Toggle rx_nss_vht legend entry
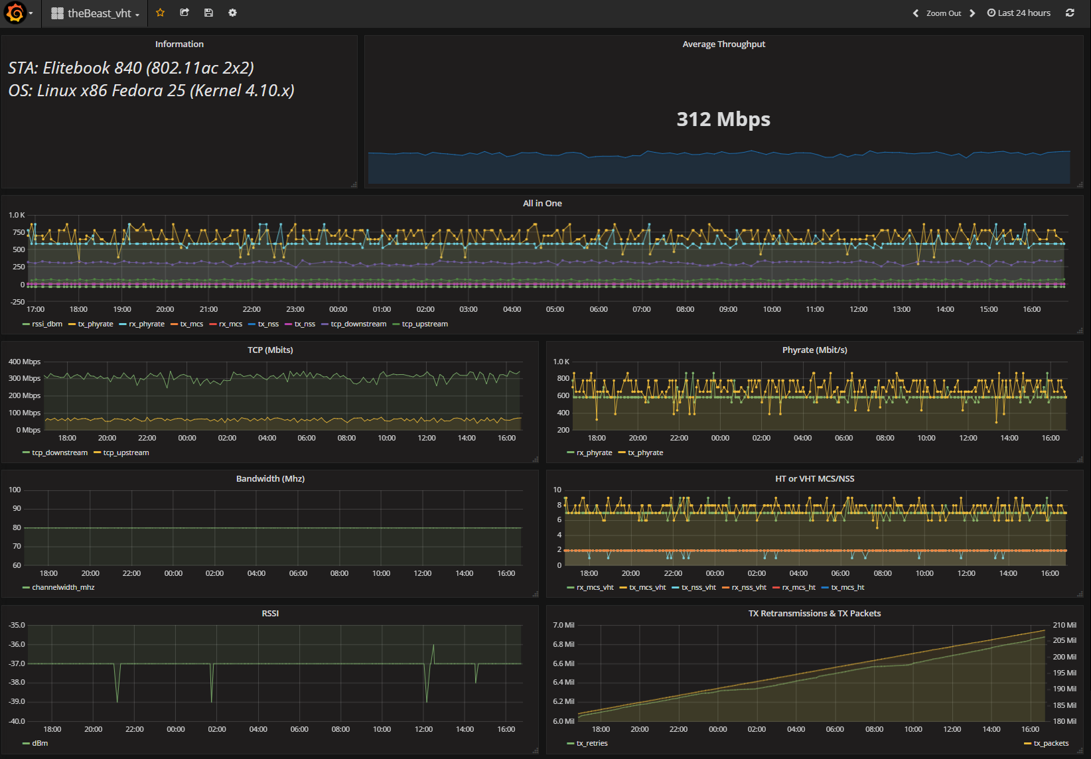This screenshot has height=759, width=1091. click(749, 587)
